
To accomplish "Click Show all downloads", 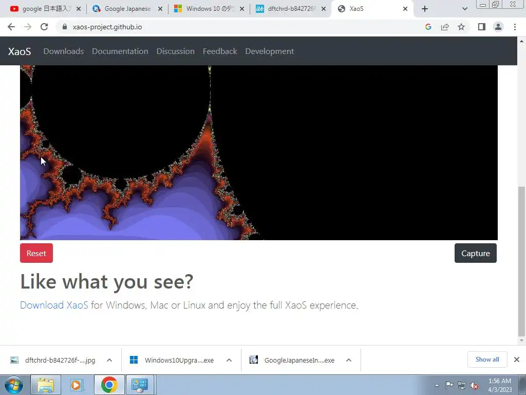I will [487, 360].
